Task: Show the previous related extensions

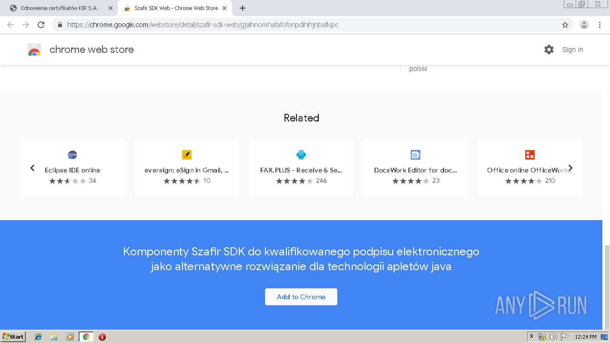Action: (x=32, y=168)
